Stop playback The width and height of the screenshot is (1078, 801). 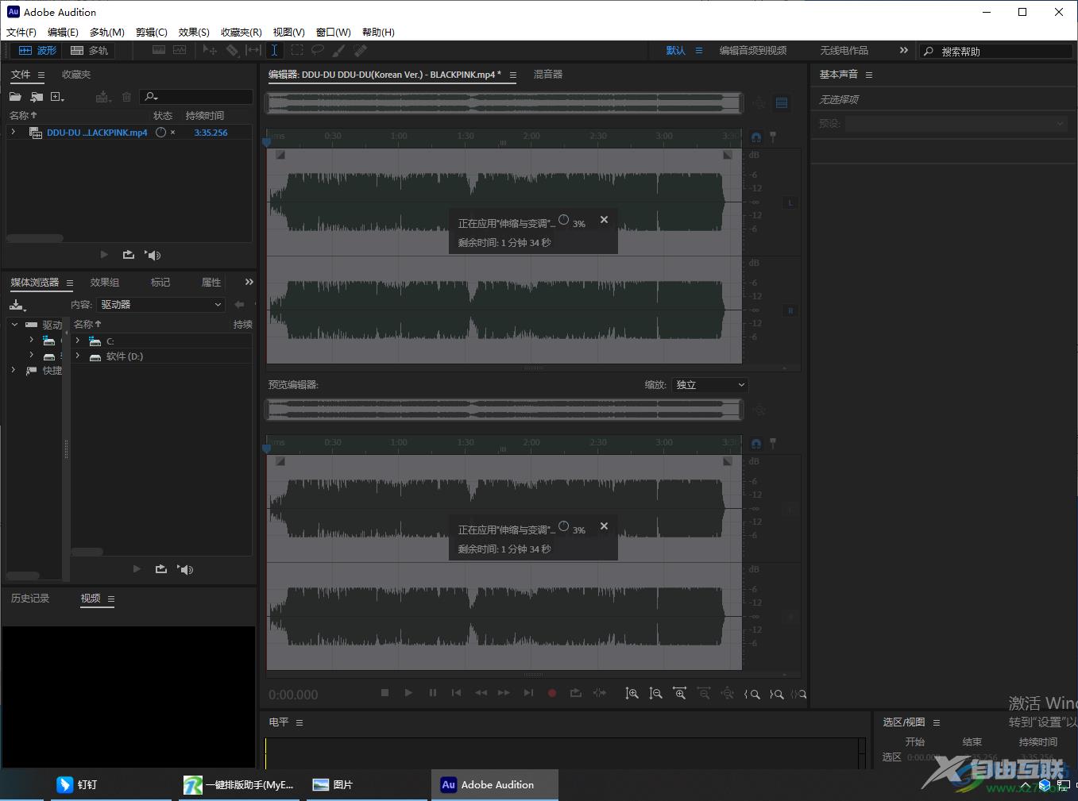click(x=384, y=693)
